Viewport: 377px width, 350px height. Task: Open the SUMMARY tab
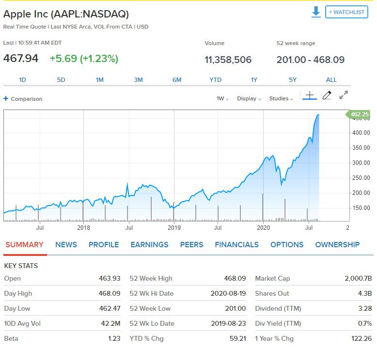point(25,245)
